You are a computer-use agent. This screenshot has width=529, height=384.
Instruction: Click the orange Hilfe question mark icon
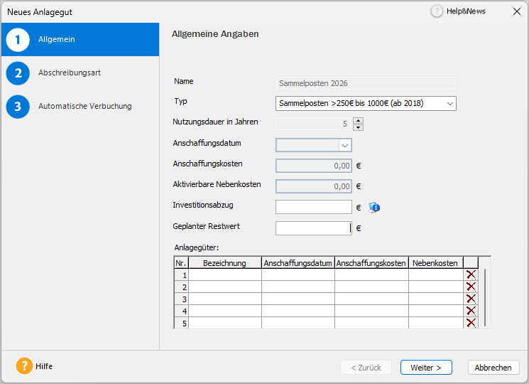click(24, 366)
